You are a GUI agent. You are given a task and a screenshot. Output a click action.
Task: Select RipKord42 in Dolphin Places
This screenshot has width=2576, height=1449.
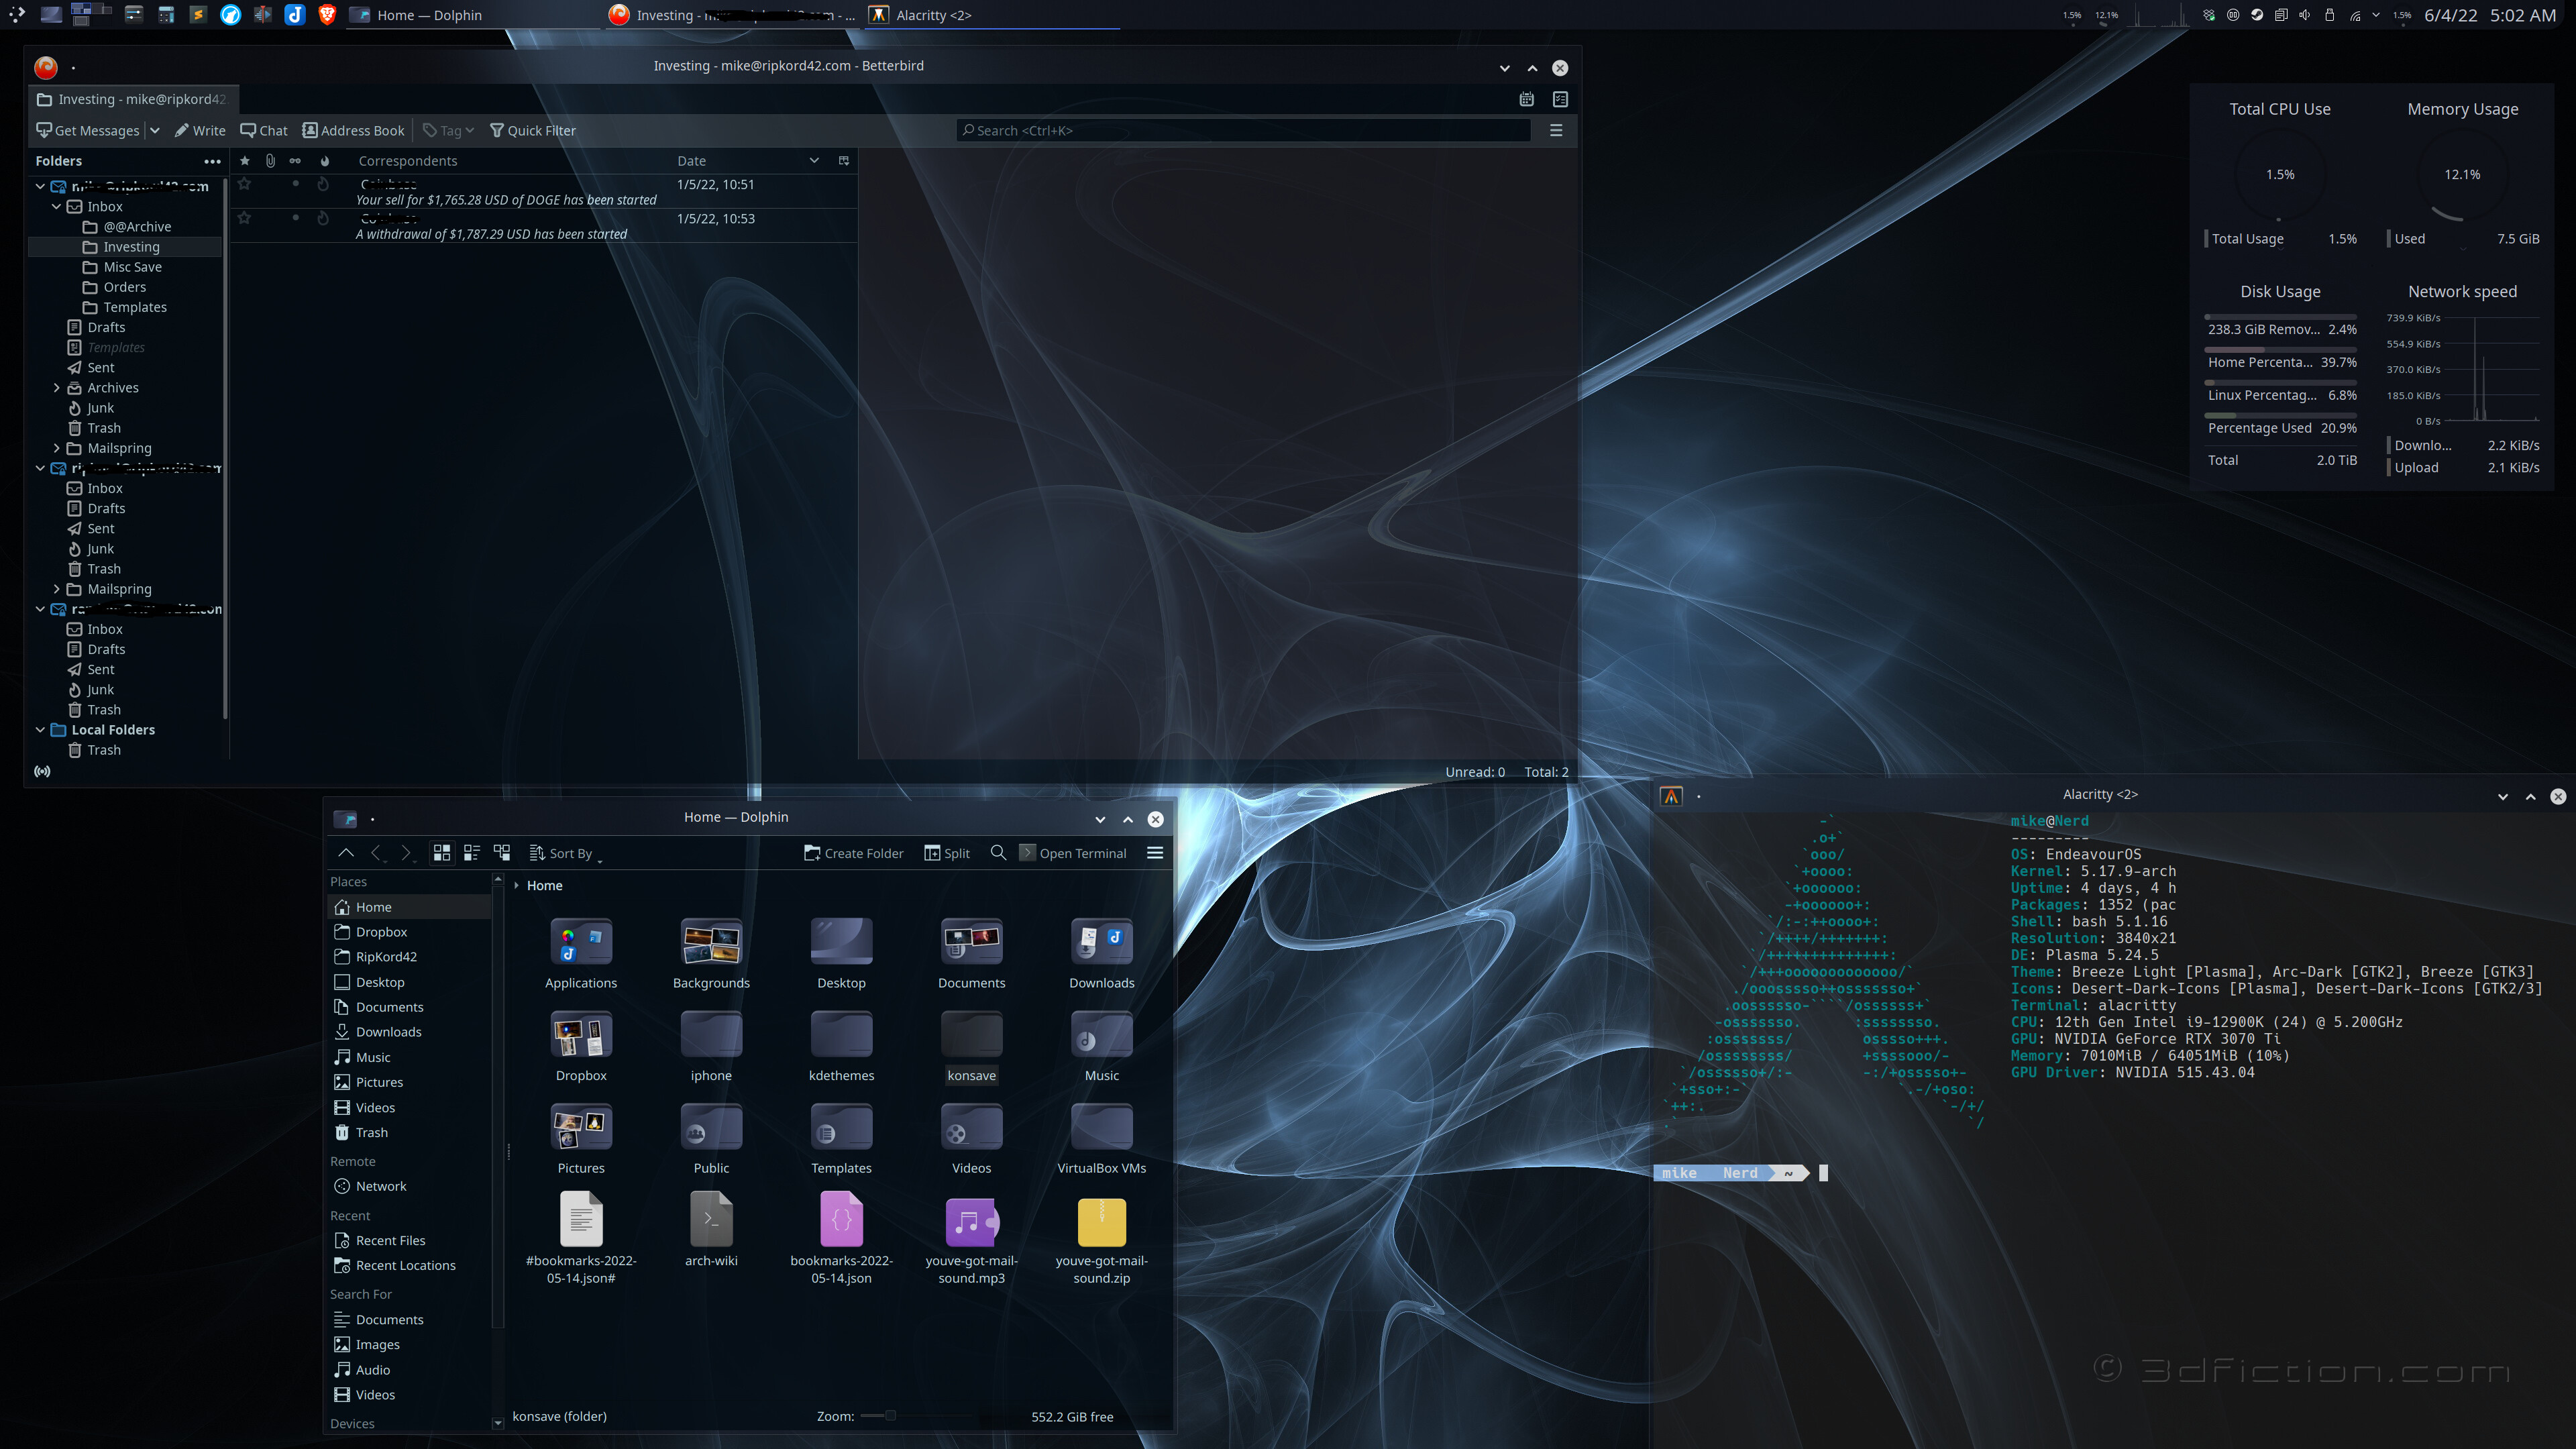(386, 957)
